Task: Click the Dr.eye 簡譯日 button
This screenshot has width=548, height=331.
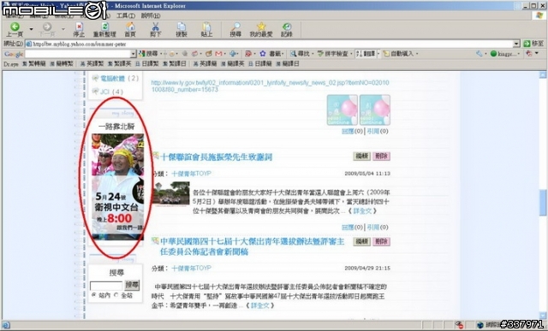Action: click(x=288, y=64)
